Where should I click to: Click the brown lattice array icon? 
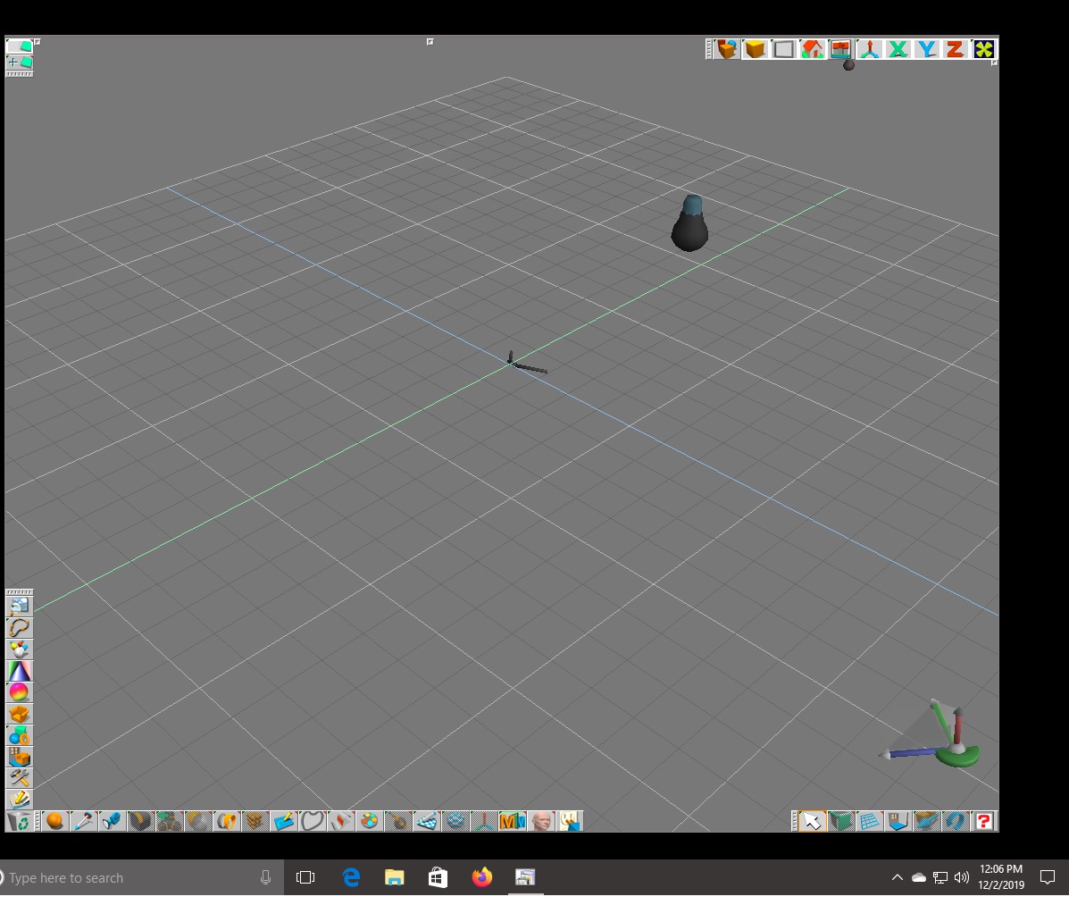[x=255, y=821]
